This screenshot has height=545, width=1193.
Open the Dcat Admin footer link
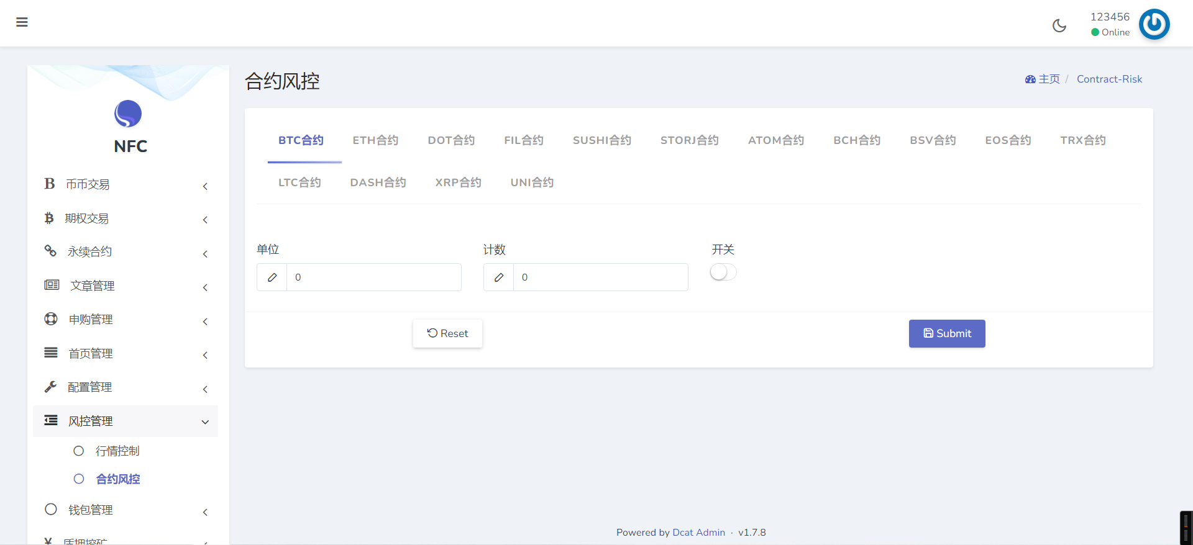[x=698, y=533]
